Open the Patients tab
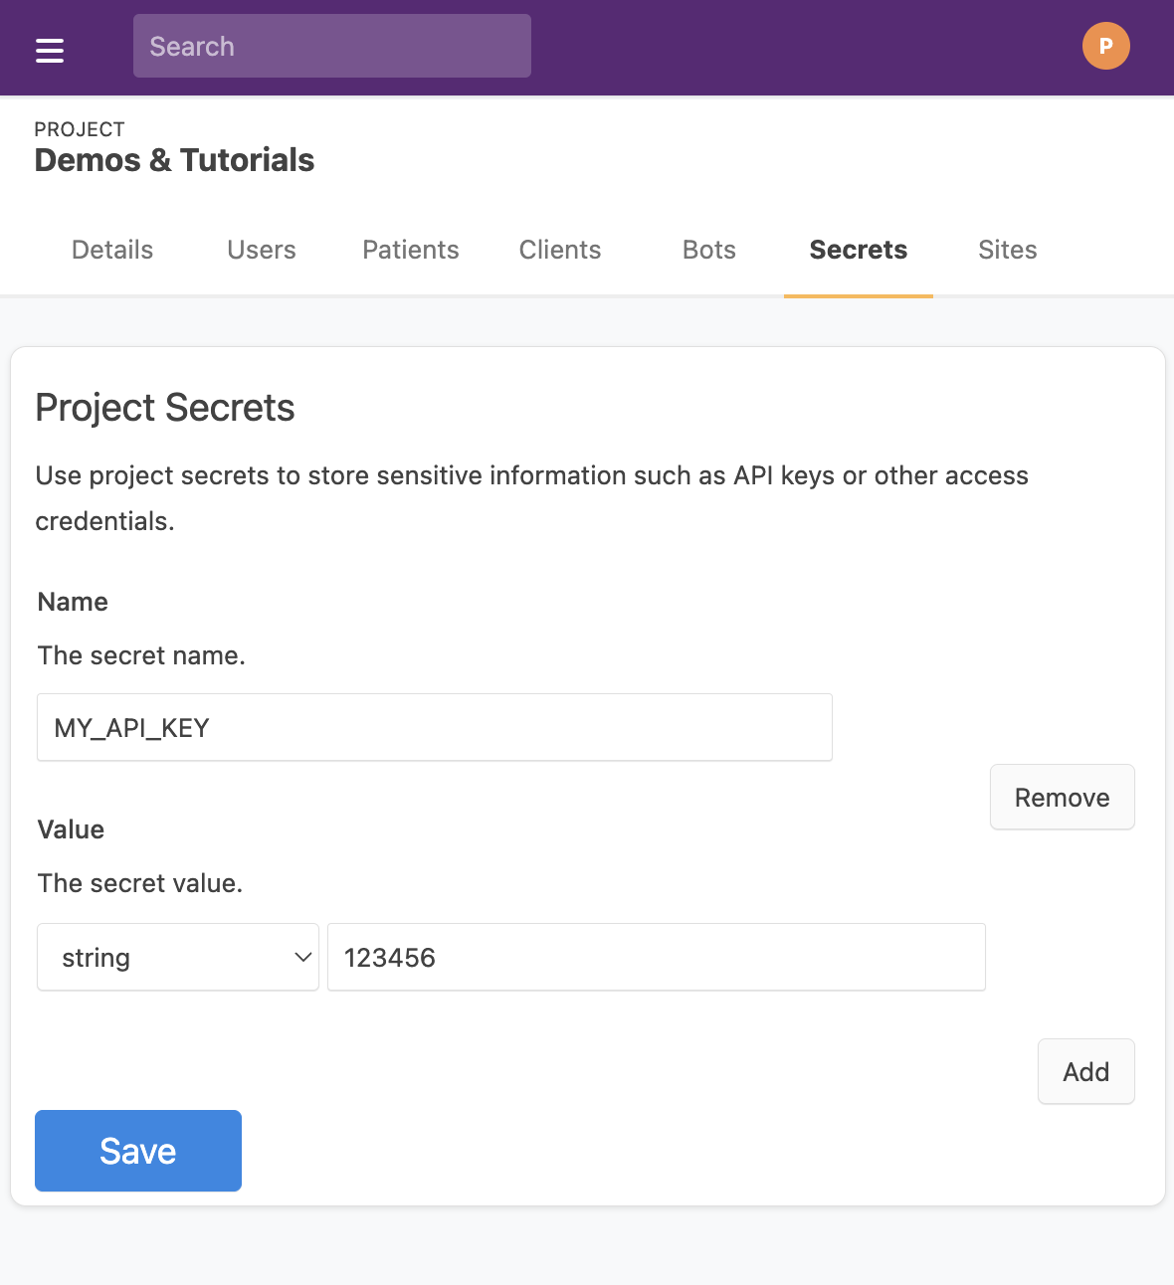Viewport: 1174px width, 1285px height. point(410,250)
